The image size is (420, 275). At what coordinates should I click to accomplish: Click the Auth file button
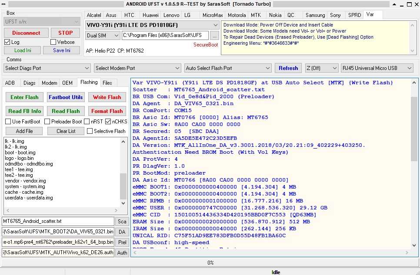[122, 253]
